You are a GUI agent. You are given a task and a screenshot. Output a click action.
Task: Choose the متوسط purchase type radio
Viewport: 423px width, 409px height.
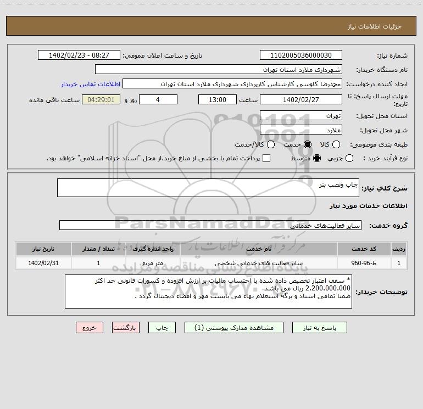point(317,158)
